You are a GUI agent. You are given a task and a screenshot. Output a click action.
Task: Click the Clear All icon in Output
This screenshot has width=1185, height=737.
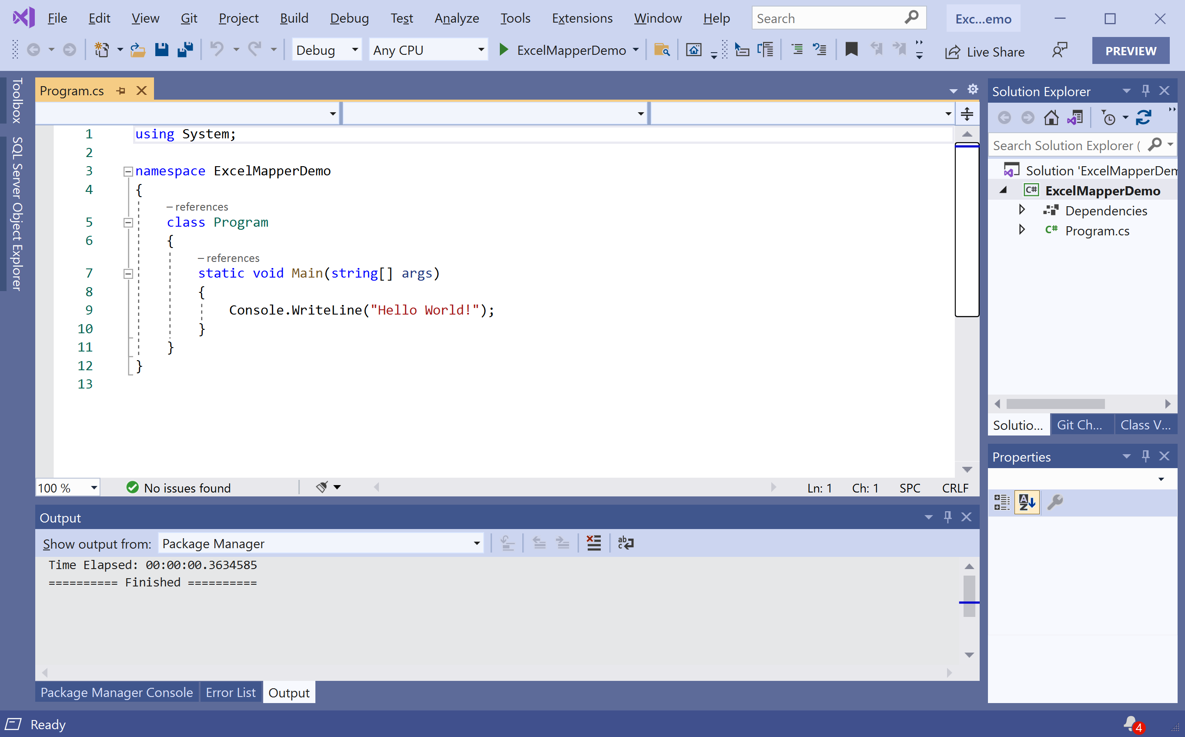[x=593, y=543]
